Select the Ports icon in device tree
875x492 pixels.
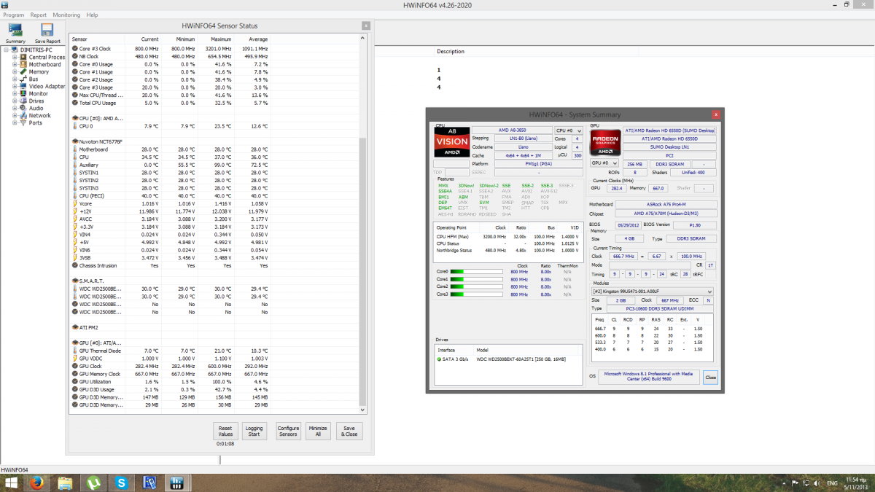point(23,122)
